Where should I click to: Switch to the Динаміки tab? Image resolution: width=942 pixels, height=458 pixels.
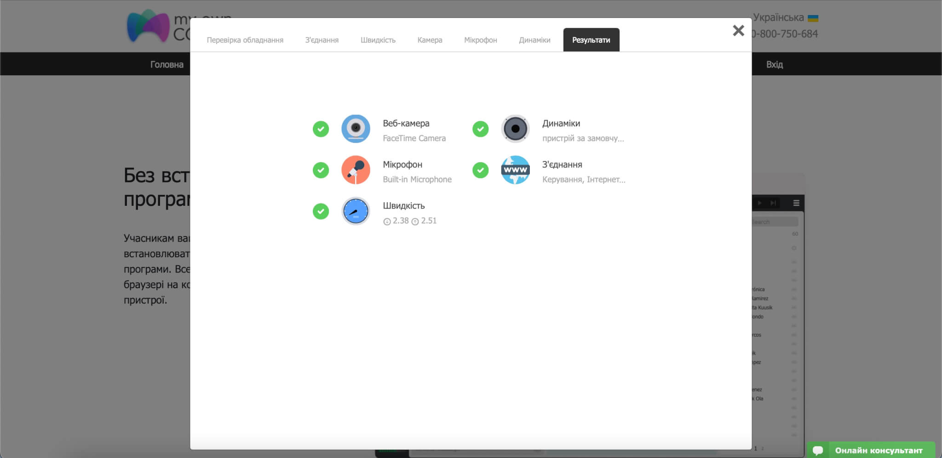click(534, 40)
